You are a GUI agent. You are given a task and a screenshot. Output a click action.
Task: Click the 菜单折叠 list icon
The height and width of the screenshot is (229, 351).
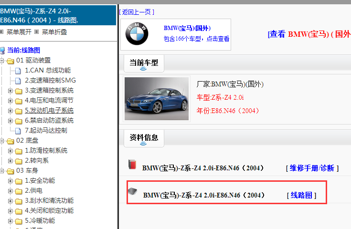(37, 32)
